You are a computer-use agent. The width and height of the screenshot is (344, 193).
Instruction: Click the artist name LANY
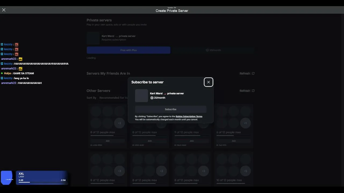(21, 177)
